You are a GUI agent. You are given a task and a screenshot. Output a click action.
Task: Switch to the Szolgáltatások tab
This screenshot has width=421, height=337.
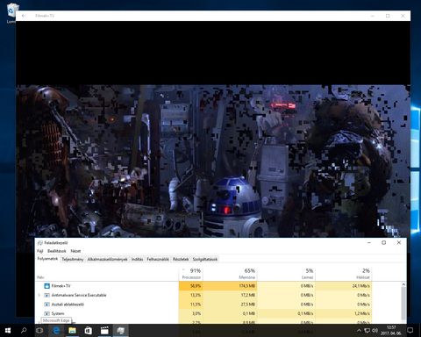coord(204,259)
